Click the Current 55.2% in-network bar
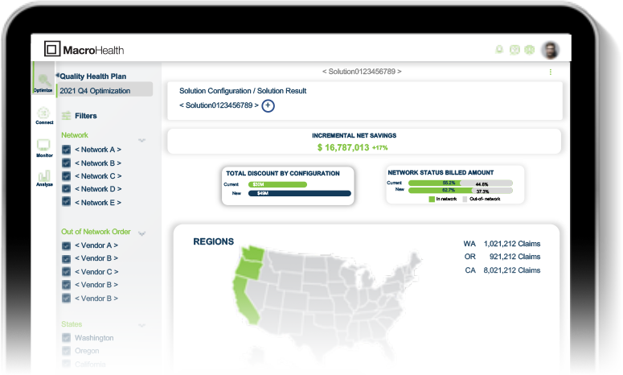 click(x=435, y=183)
